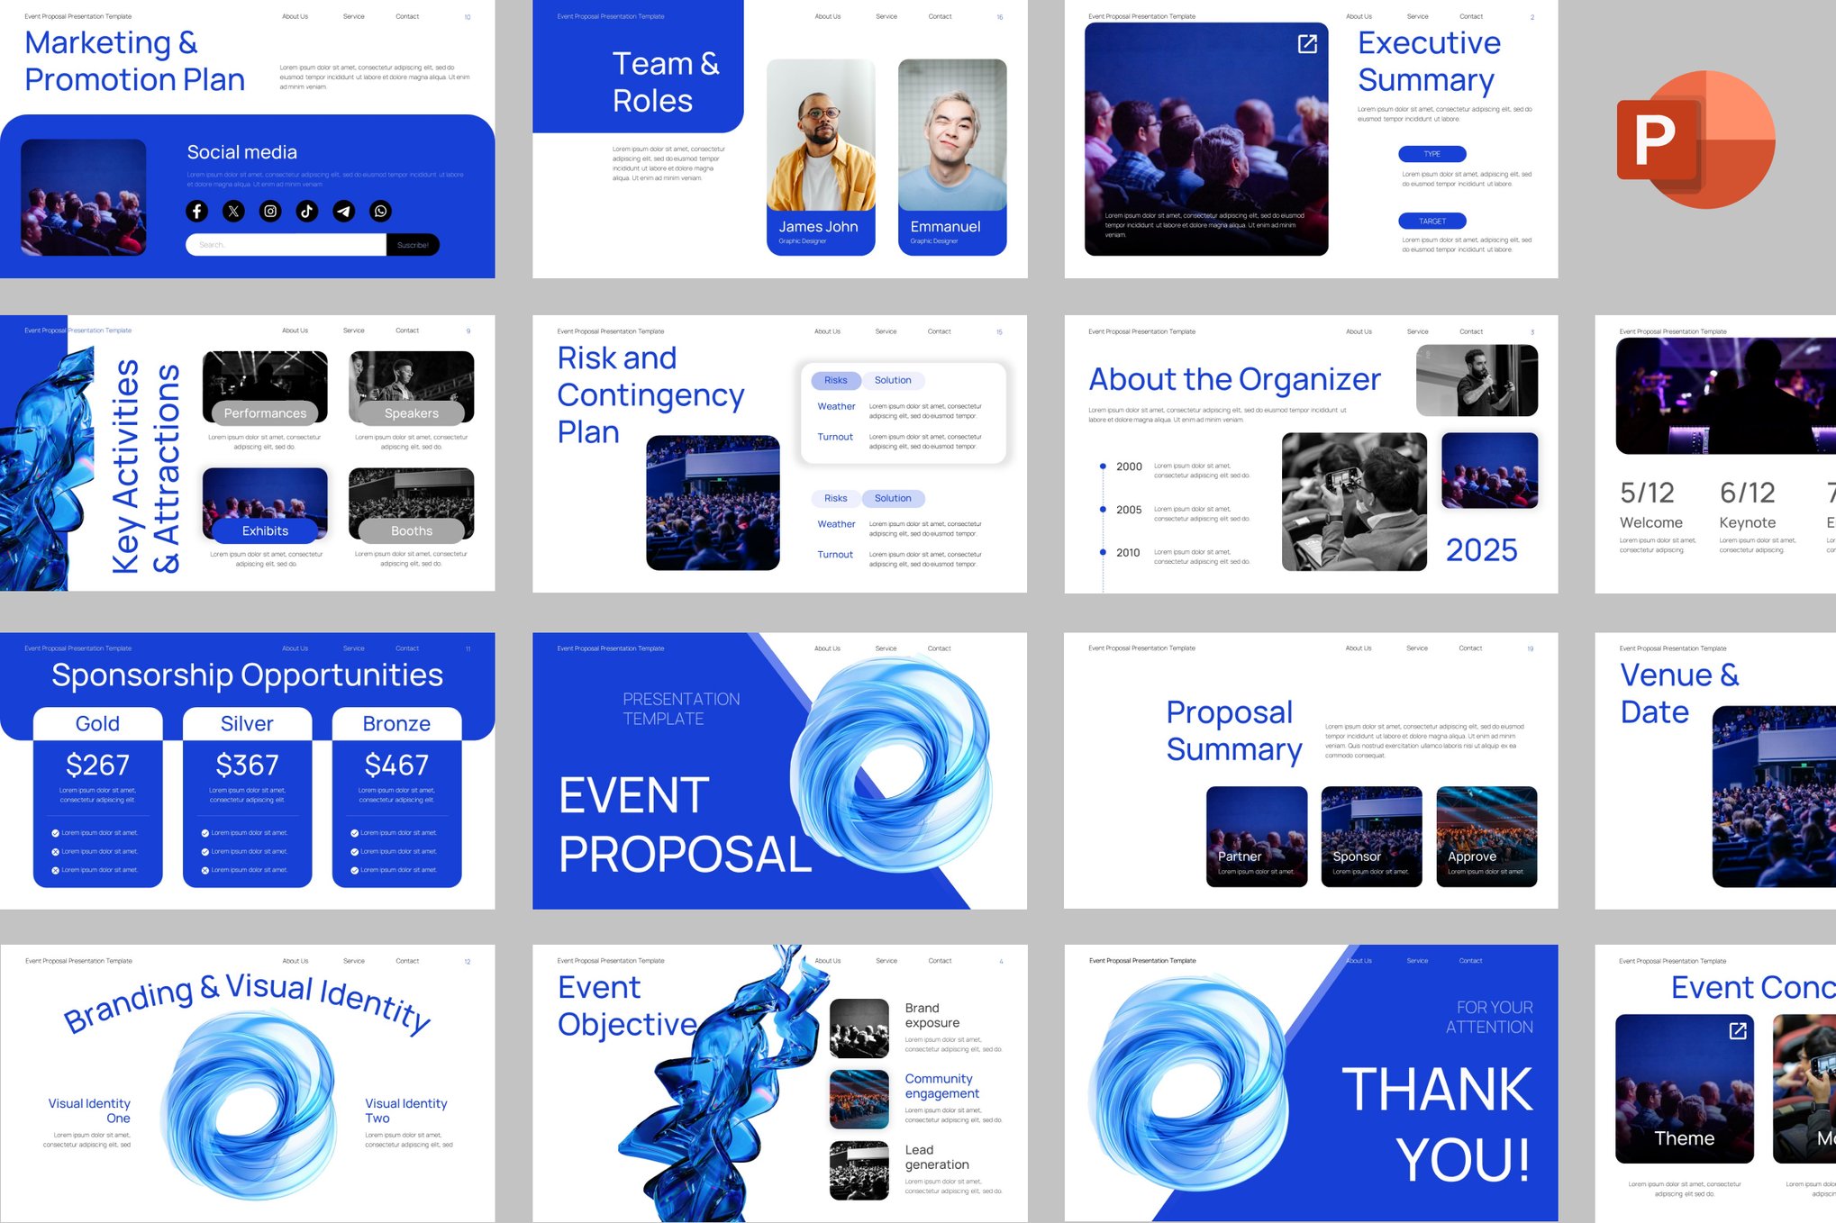The image size is (1836, 1223).
Task: Open the James John team card
Action: tap(821, 158)
